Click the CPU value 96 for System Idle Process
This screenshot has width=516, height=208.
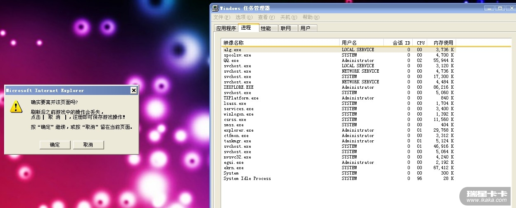point(419,178)
